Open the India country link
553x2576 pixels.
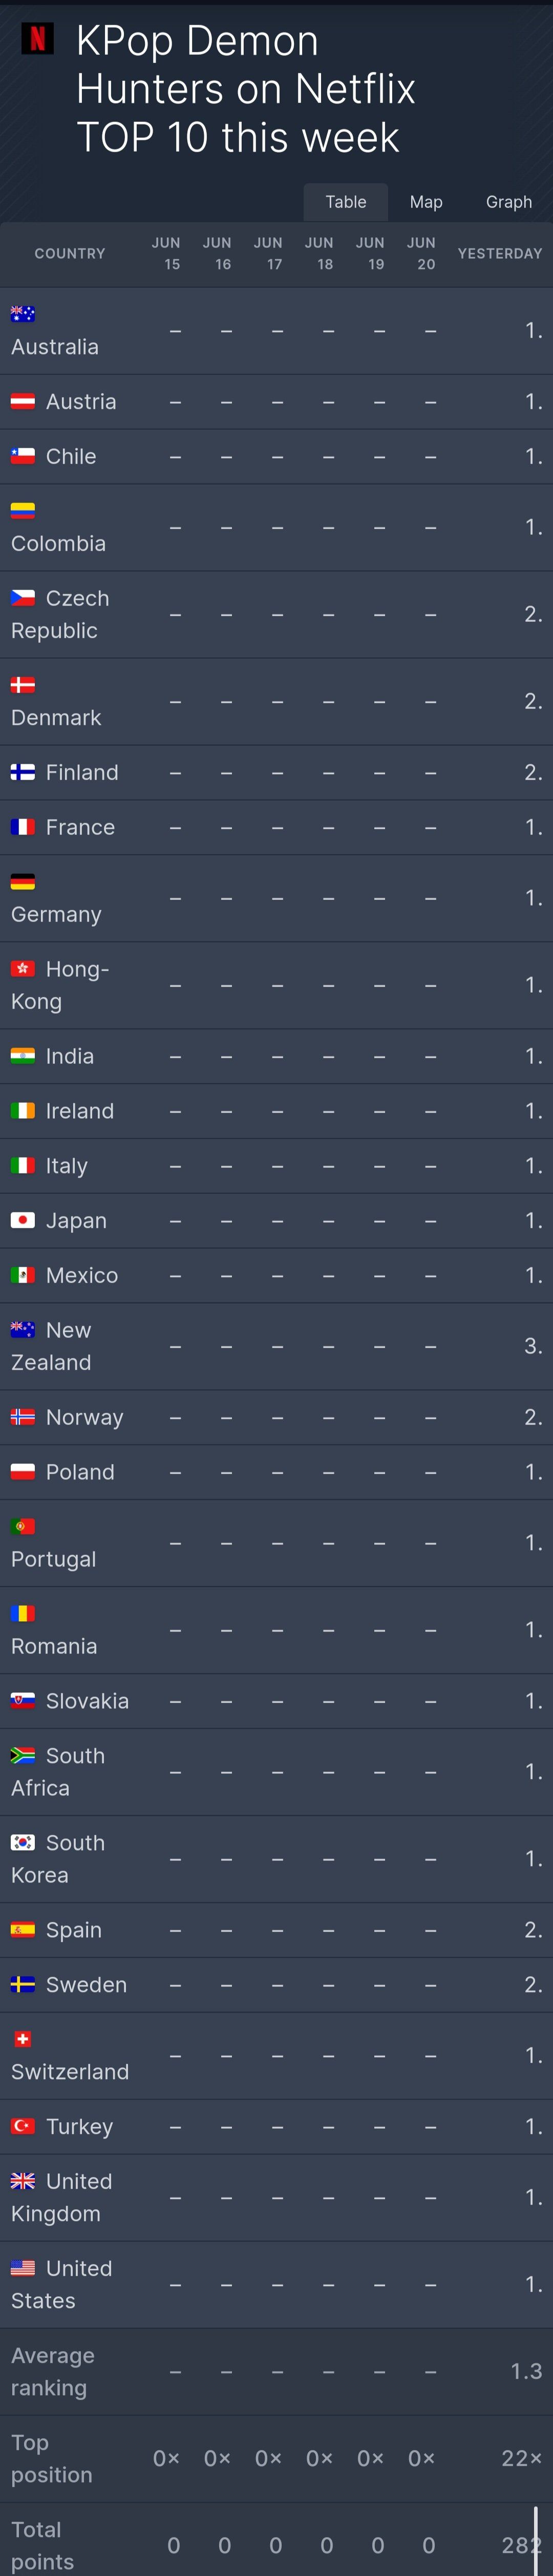pos(70,1056)
